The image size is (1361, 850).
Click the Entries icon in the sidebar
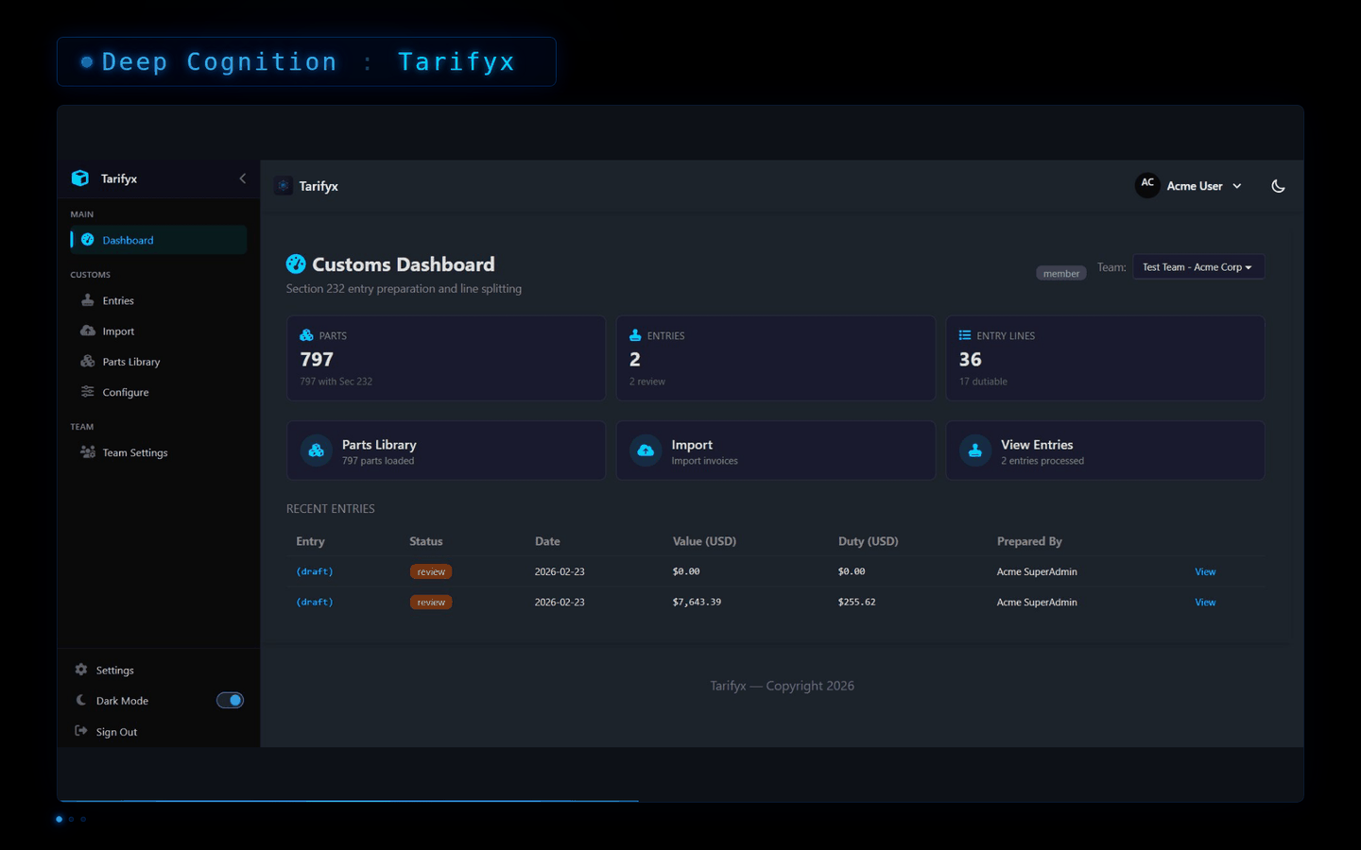click(x=88, y=300)
